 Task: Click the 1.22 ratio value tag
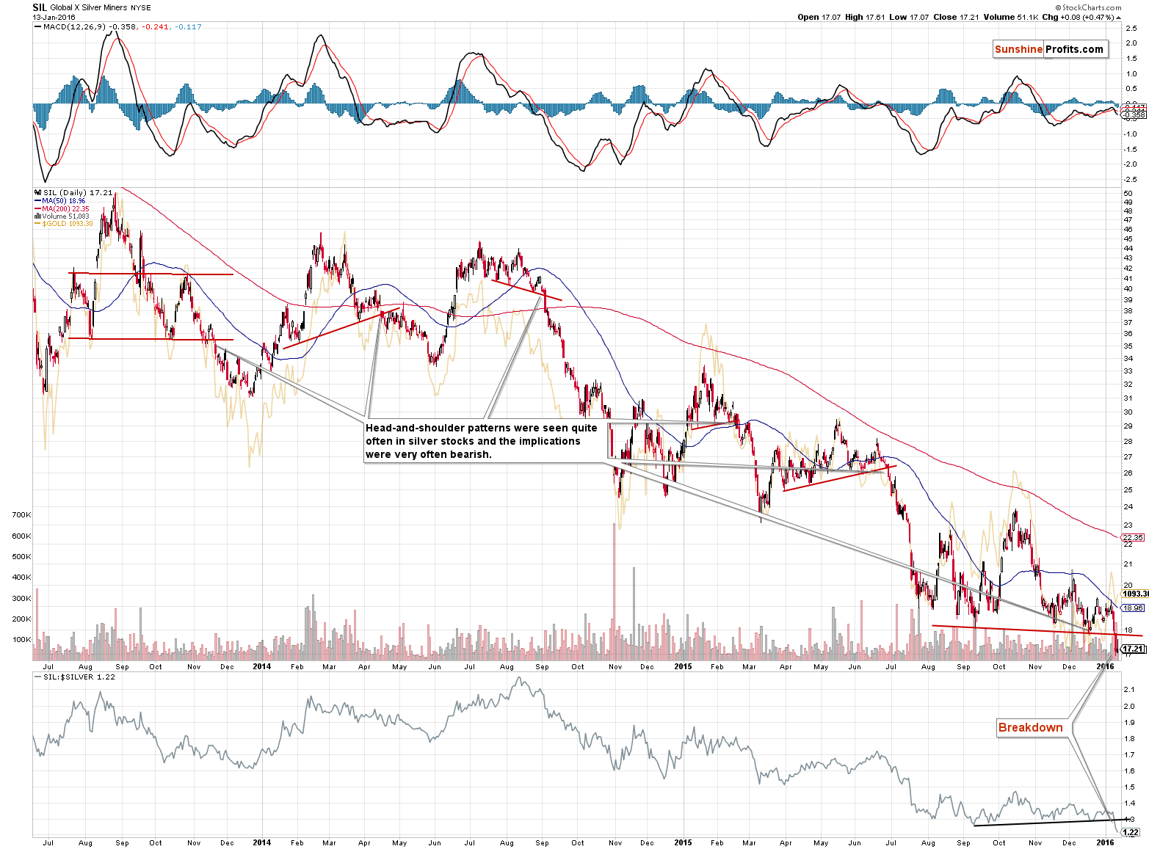coord(1131,832)
